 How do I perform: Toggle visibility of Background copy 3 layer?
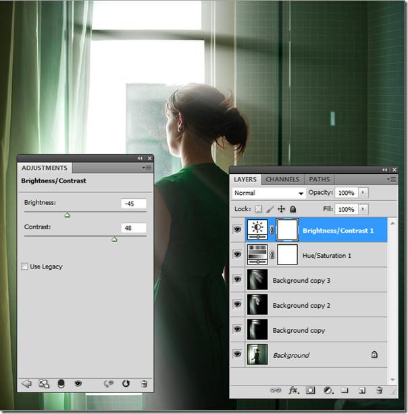237,279
